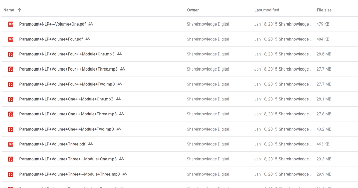The image size is (358, 188).
Task: Reverse sort with the Name arrow icon
Action: 20,10
